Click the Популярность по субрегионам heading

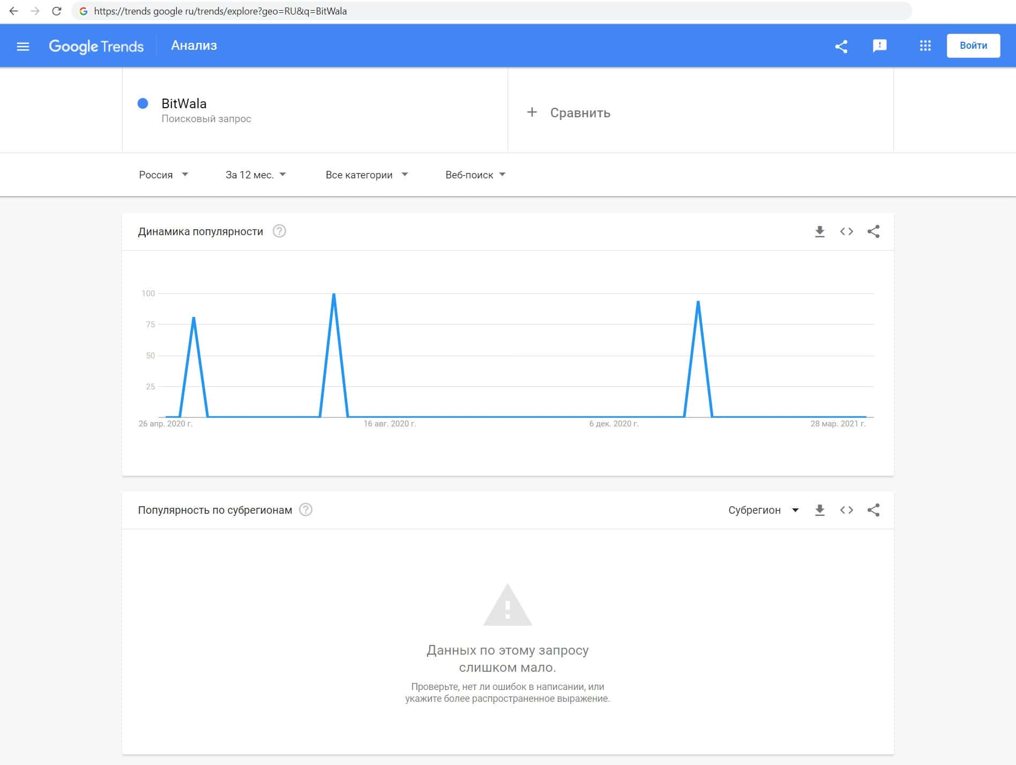pos(215,510)
